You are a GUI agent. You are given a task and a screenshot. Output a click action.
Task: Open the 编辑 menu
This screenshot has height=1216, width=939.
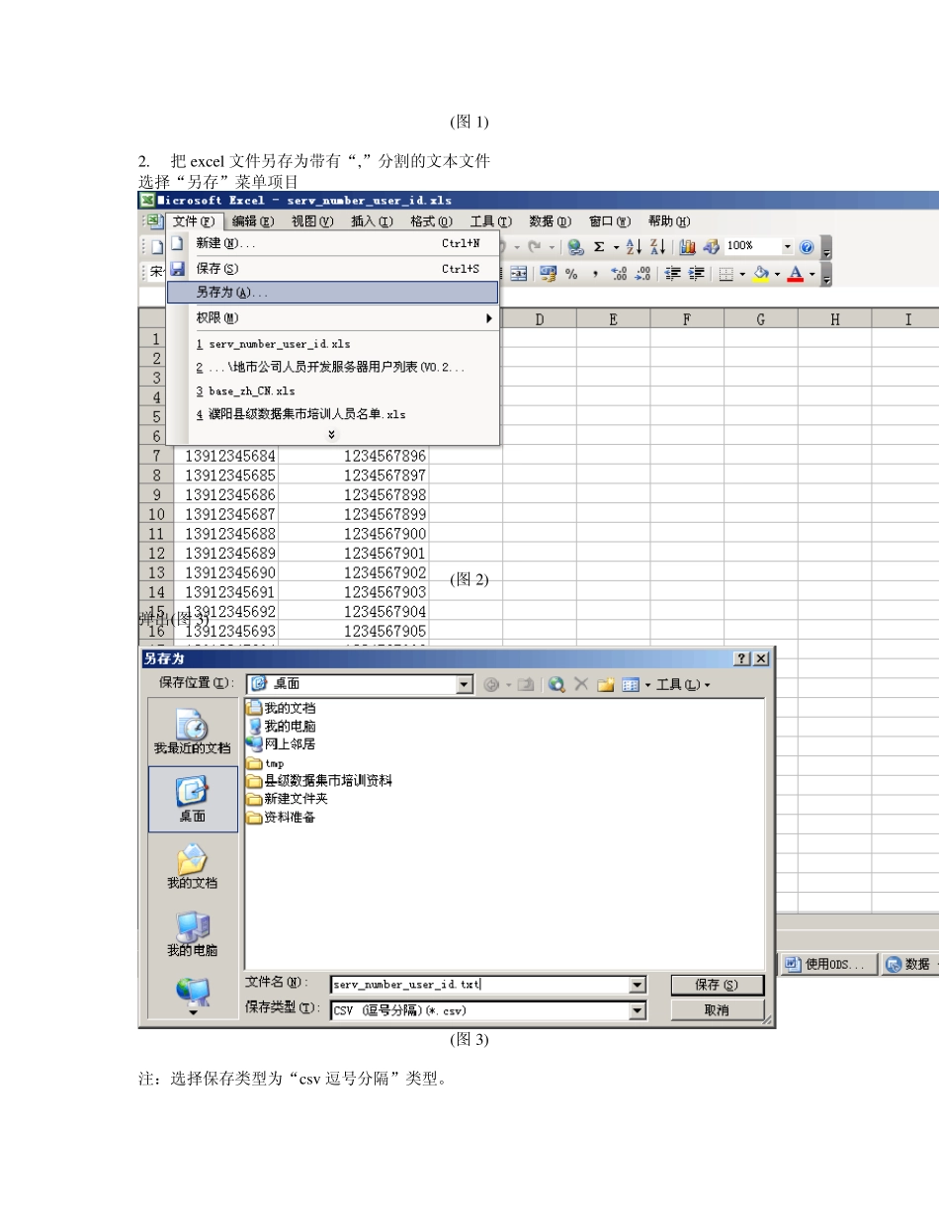tap(253, 221)
